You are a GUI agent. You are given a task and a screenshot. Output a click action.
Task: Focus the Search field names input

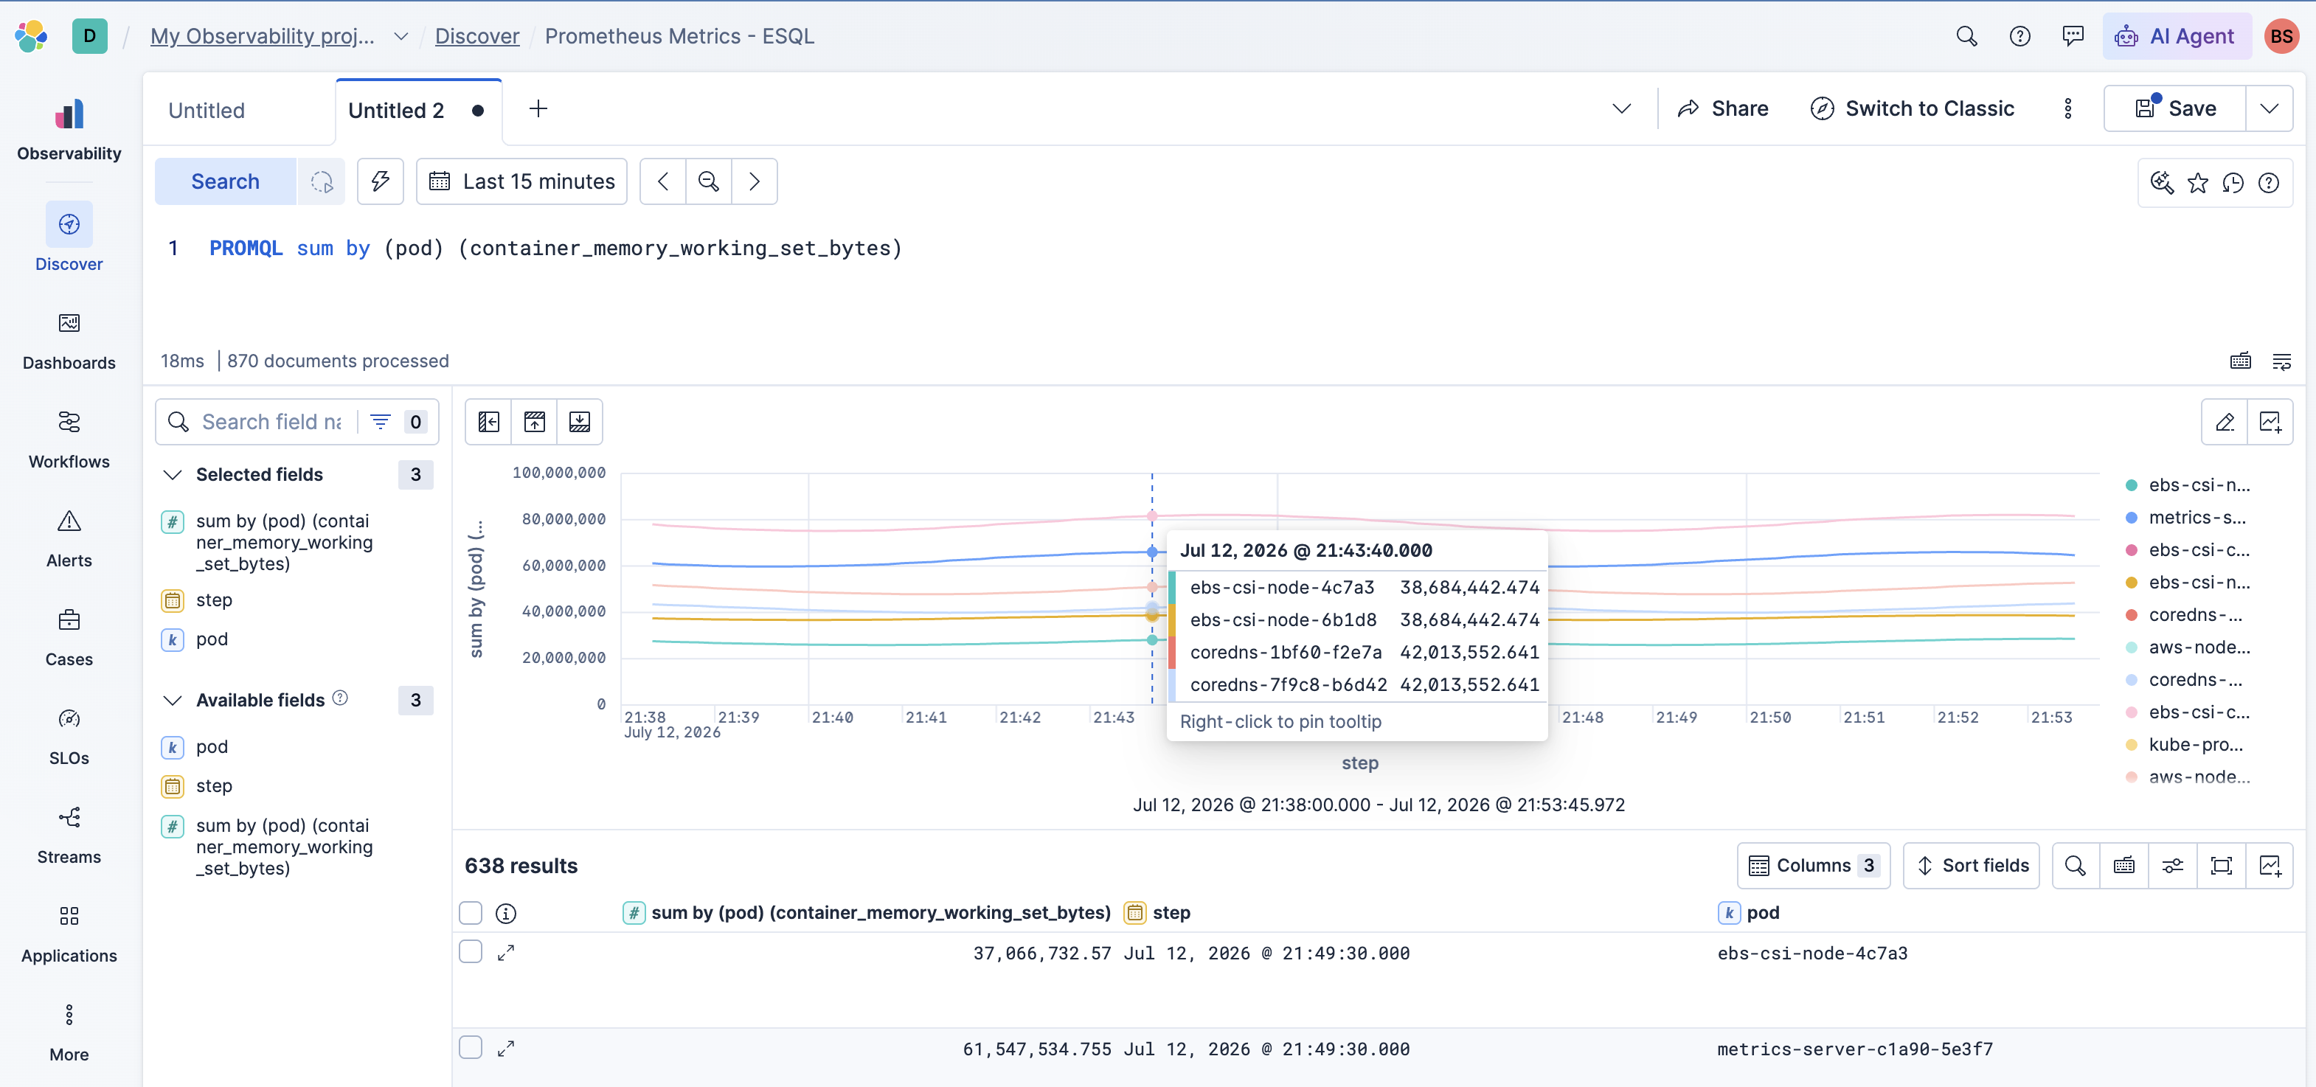coord(270,422)
